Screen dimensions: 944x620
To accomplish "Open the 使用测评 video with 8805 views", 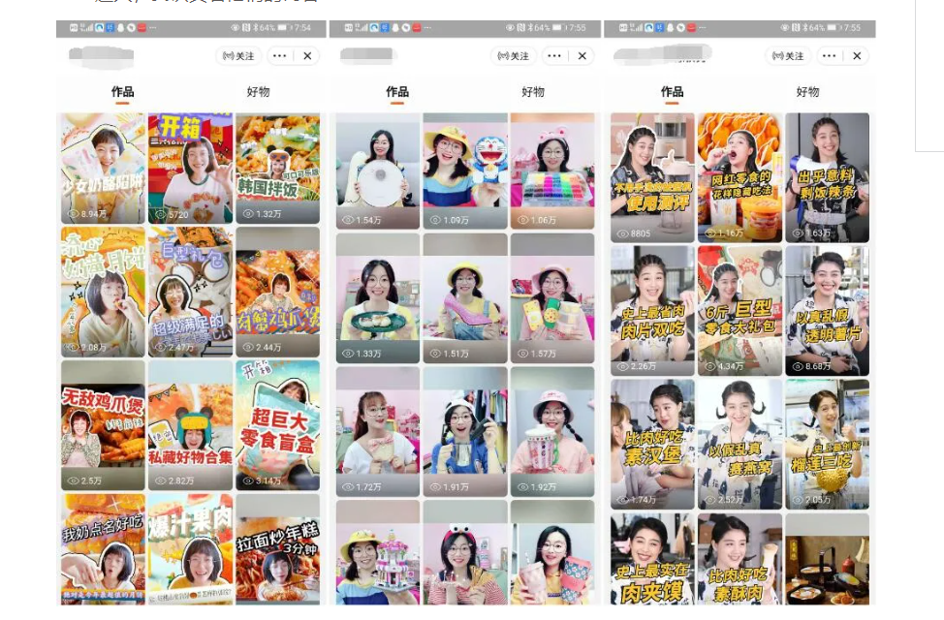I will [x=652, y=177].
